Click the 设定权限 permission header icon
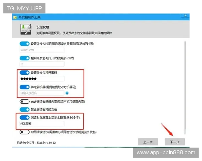Viewport: 202px width, 161px height. pos(26,29)
